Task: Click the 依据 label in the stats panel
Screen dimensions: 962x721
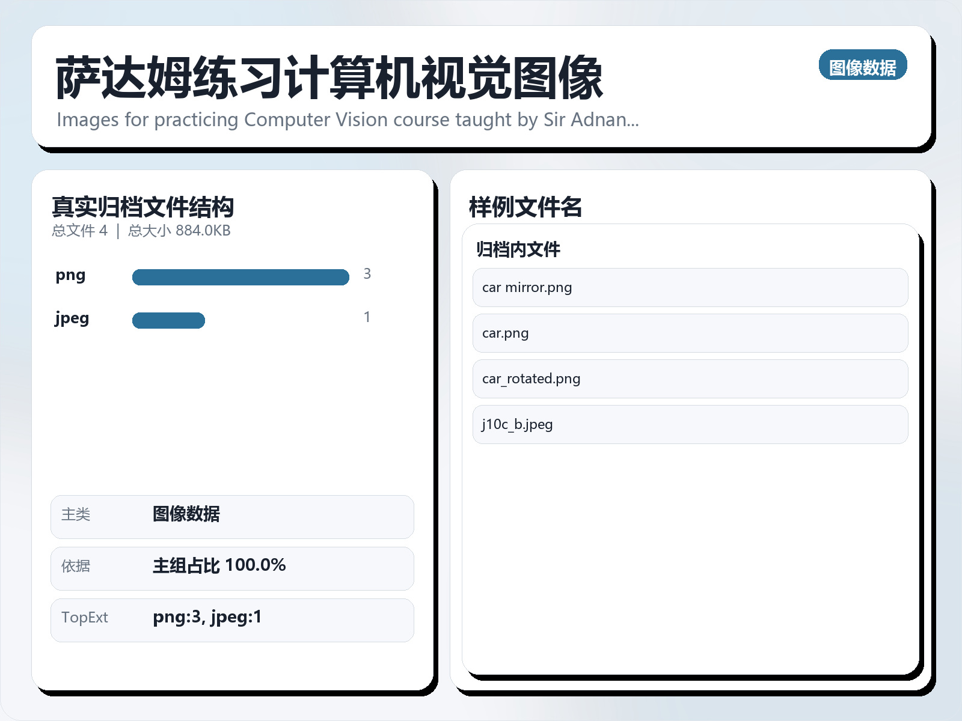Action: 74,567
